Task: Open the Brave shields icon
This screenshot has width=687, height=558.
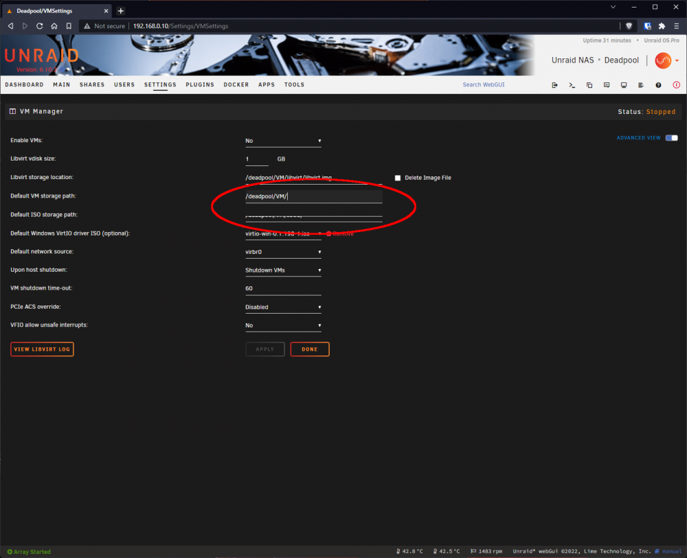Action: coord(629,26)
